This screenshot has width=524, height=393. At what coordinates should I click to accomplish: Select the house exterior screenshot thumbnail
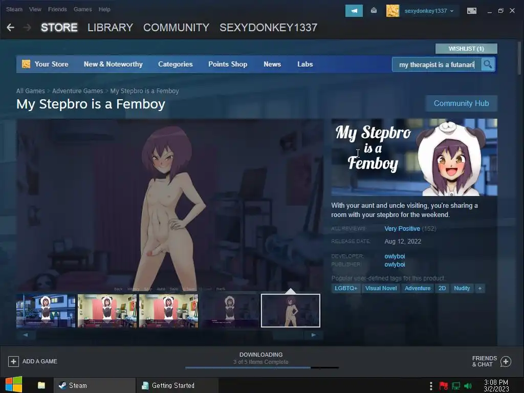point(46,311)
